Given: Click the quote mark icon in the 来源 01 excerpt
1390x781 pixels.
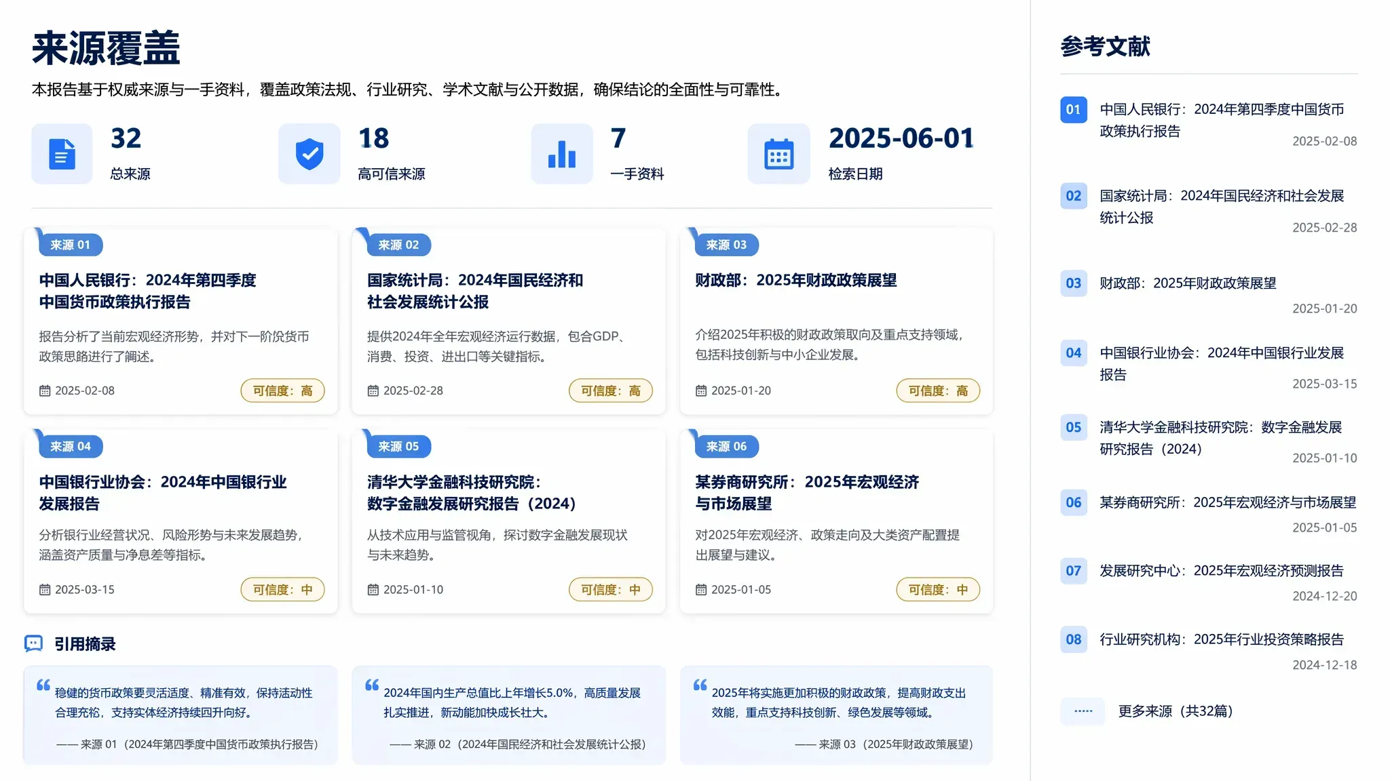Looking at the screenshot, I should coord(43,685).
